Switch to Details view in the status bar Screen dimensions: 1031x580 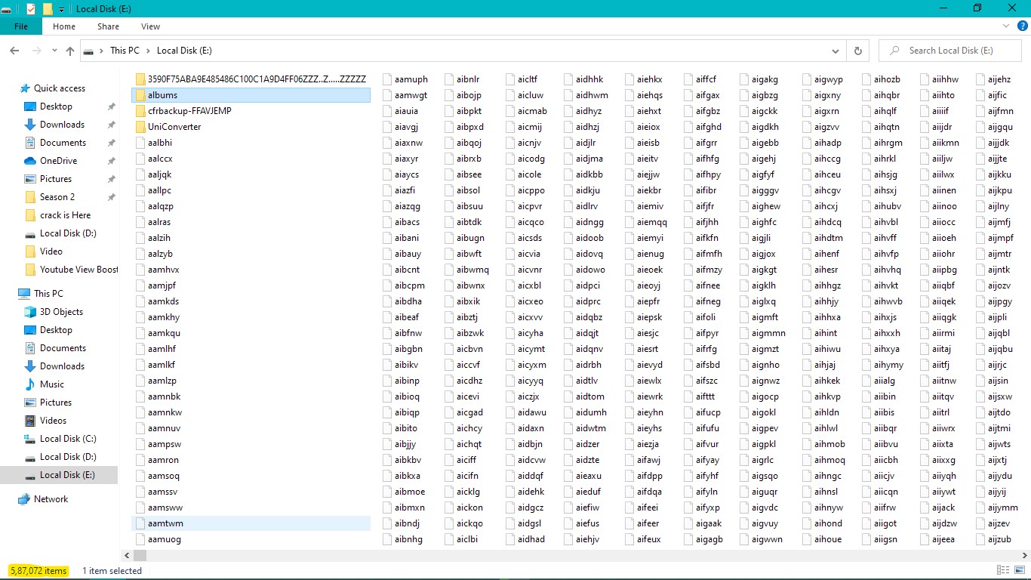pos(1003,570)
